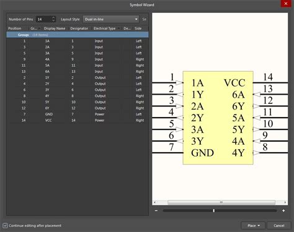Click designator 10 in 5Y row
This screenshot has height=232, width=294.
(x=73, y=102)
